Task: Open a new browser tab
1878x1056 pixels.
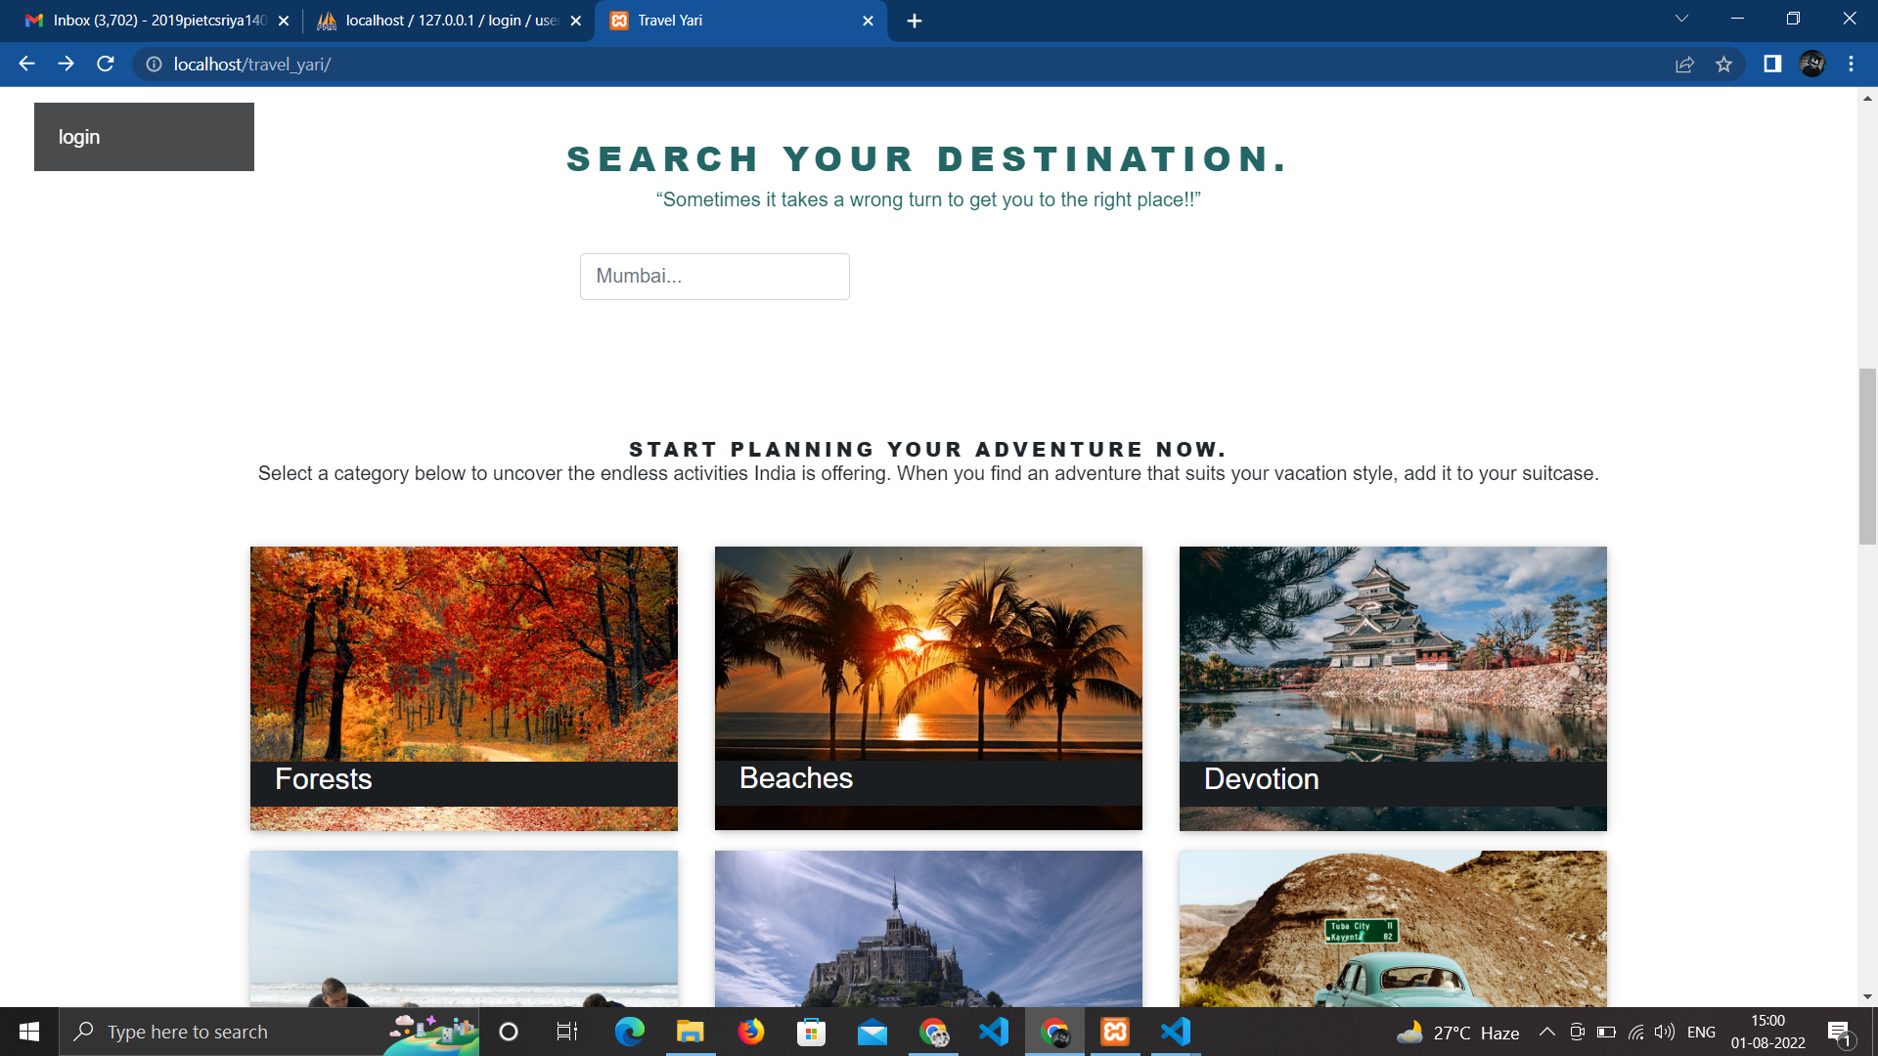Action: pos(916,20)
